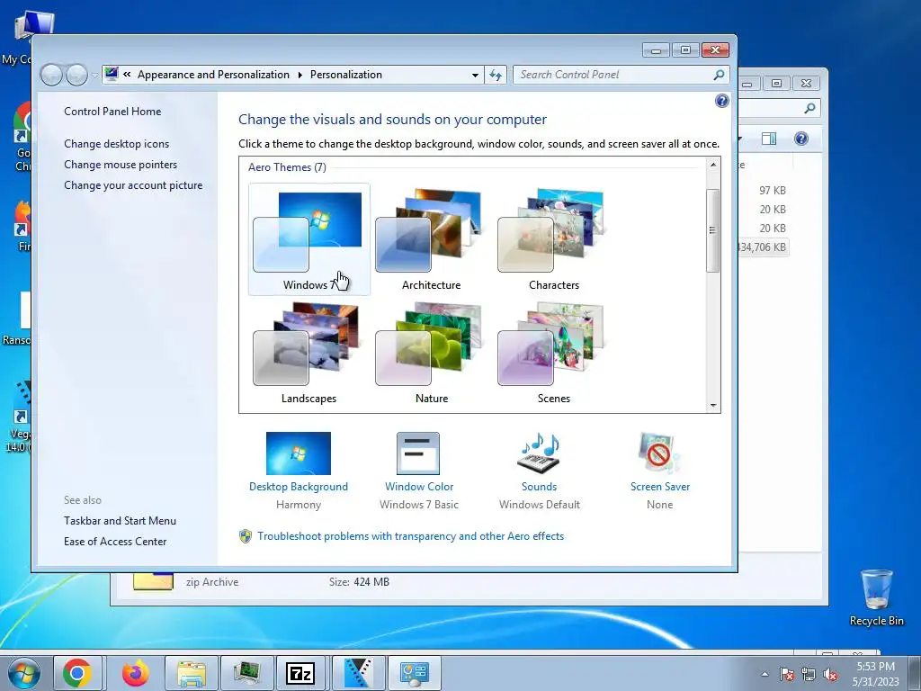Click the Screen Saver link text
This screenshot has height=691, width=921.
click(x=659, y=487)
